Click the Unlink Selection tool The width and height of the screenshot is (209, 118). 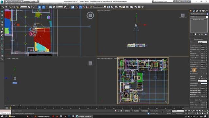[x=14, y=7]
